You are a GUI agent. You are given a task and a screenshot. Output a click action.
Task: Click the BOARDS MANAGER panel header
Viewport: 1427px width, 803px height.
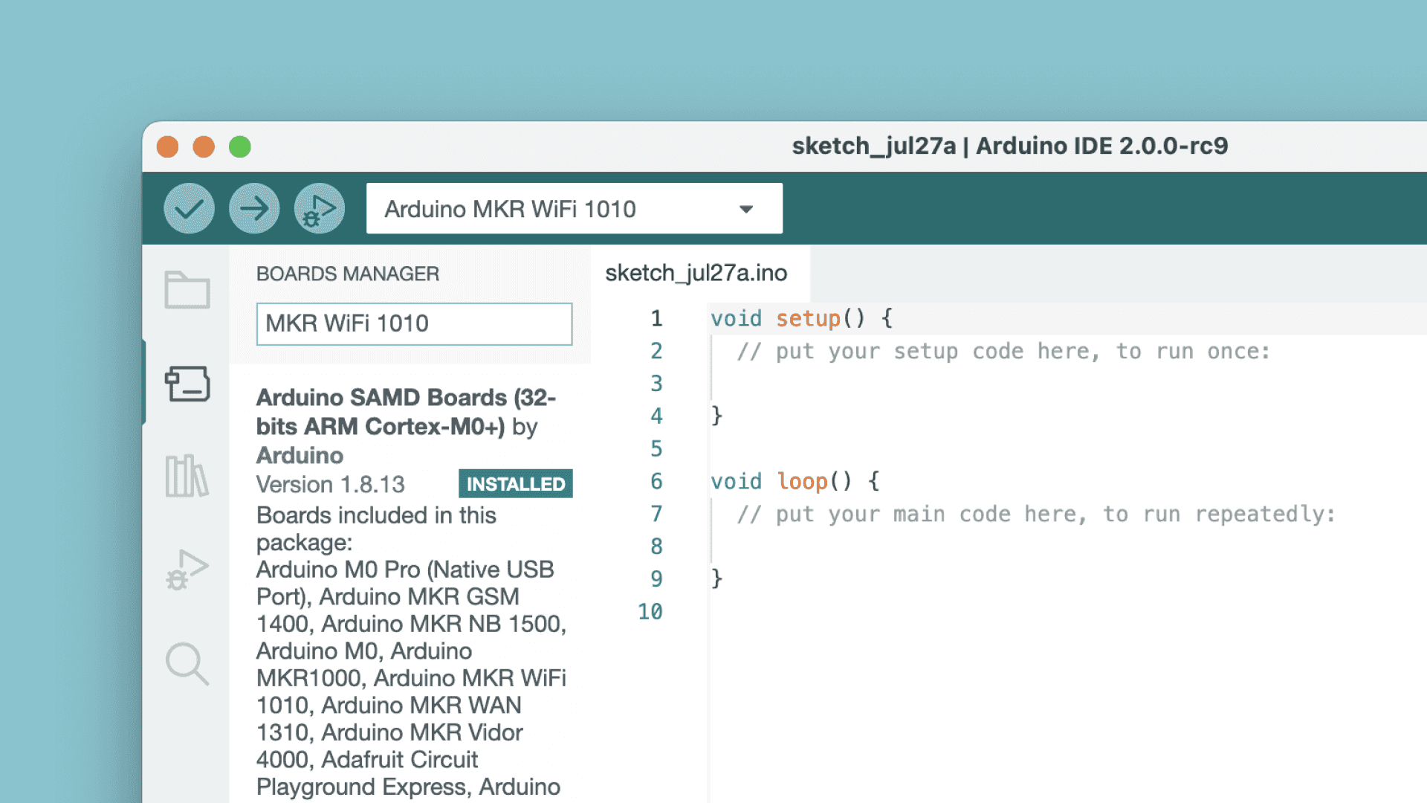click(x=348, y=274)
